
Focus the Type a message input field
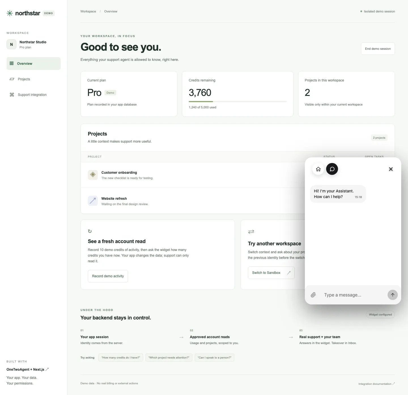pos(353,295)
